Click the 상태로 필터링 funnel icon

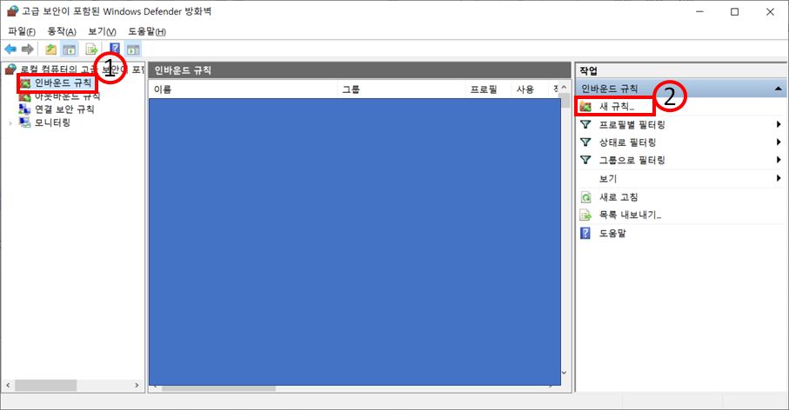click(585, 142)
